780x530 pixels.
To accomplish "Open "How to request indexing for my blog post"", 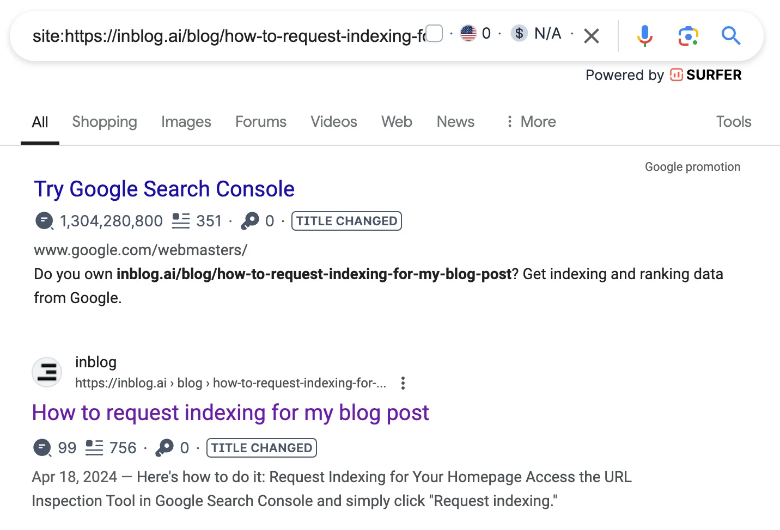I will pos(230,413).
